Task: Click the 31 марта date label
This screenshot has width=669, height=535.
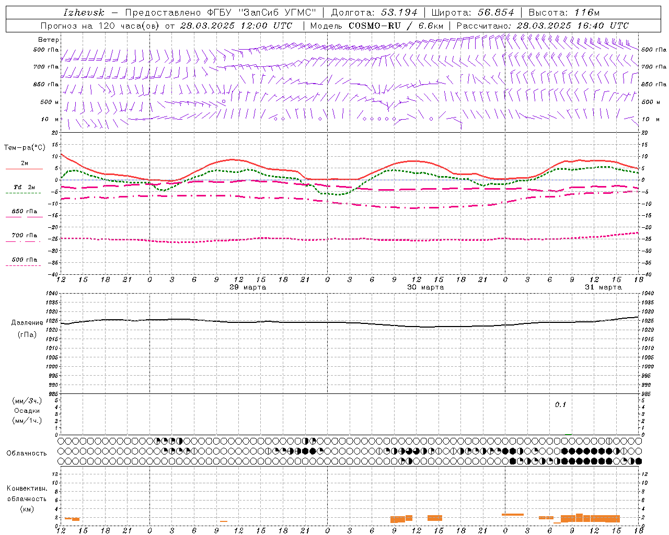Action: [603, 287]
